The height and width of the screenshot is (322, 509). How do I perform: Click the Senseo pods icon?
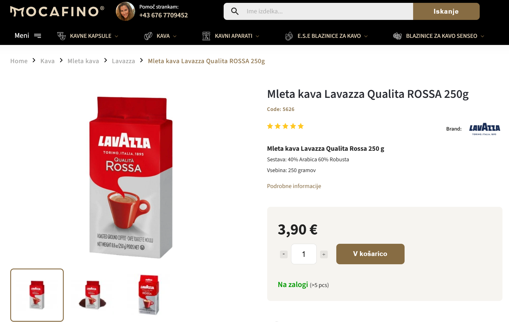point(397,36)
